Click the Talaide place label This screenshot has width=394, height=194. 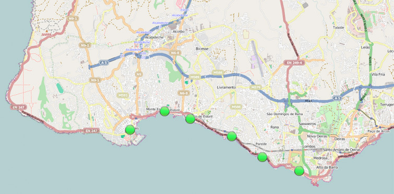pyautogui.click(x=338, y=28)
